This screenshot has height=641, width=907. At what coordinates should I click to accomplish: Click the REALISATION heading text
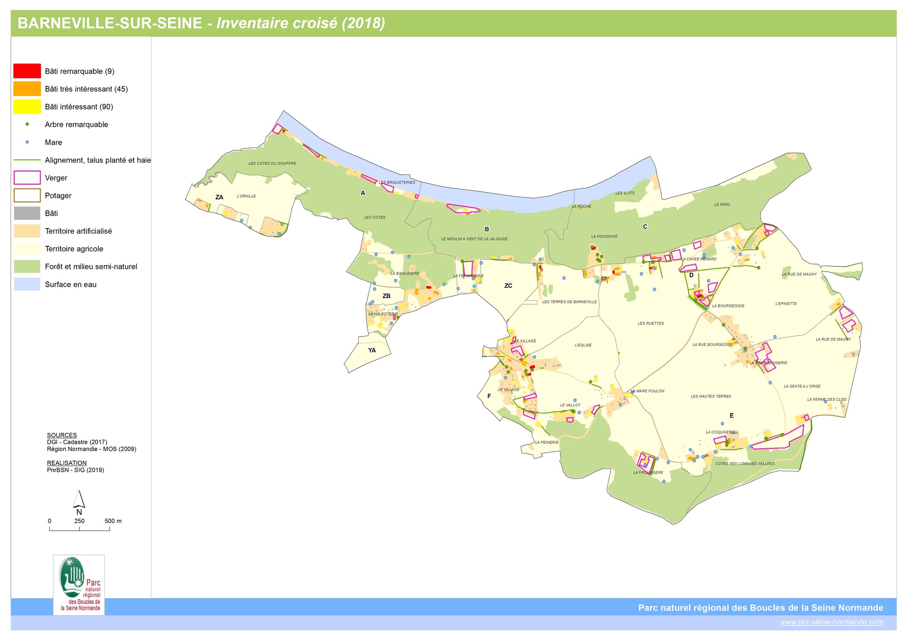[67, 463]
